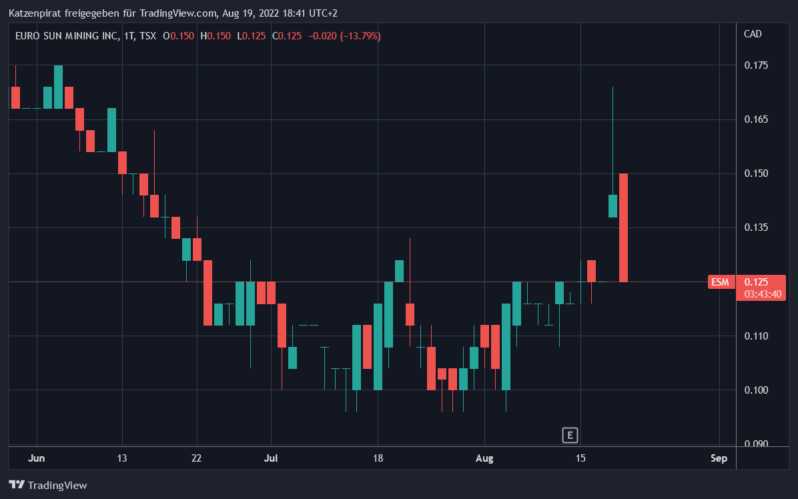The width and height of the screenshot is (798, 499).
Task: Click the open value O0.150
Action: 179,36
